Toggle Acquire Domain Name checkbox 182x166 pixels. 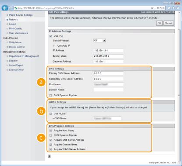[50, 145]
